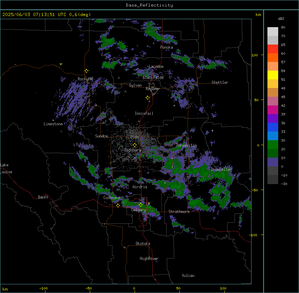Click the yellow diamond marker beside Olds
Viewport: 299px width, 293px height.
click(x=135, y=145)
